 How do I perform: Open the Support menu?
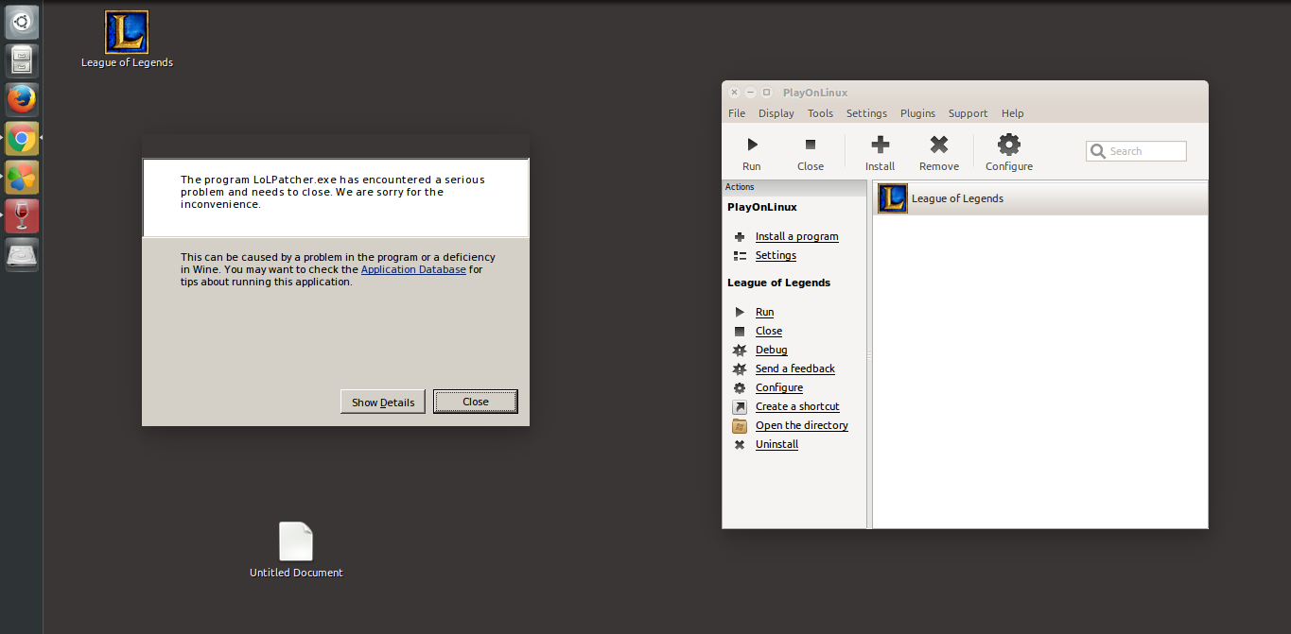click(968, 113)
